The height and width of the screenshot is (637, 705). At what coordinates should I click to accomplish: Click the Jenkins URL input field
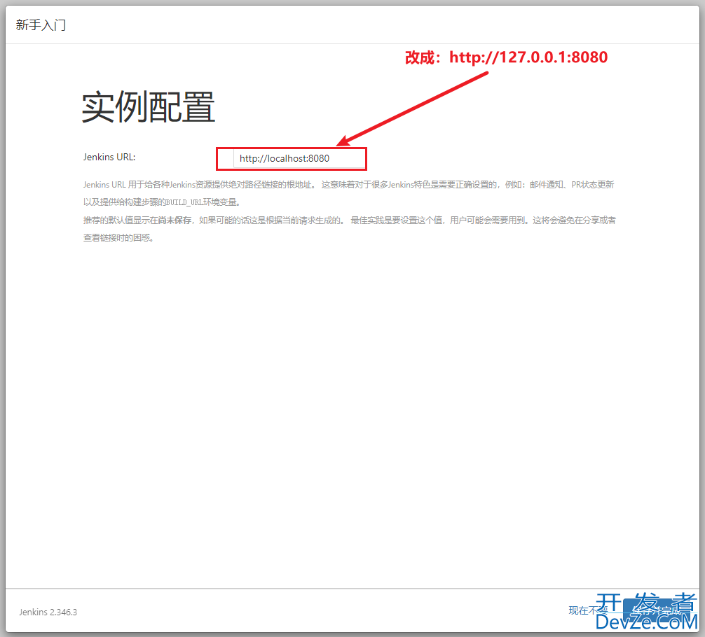299,159
